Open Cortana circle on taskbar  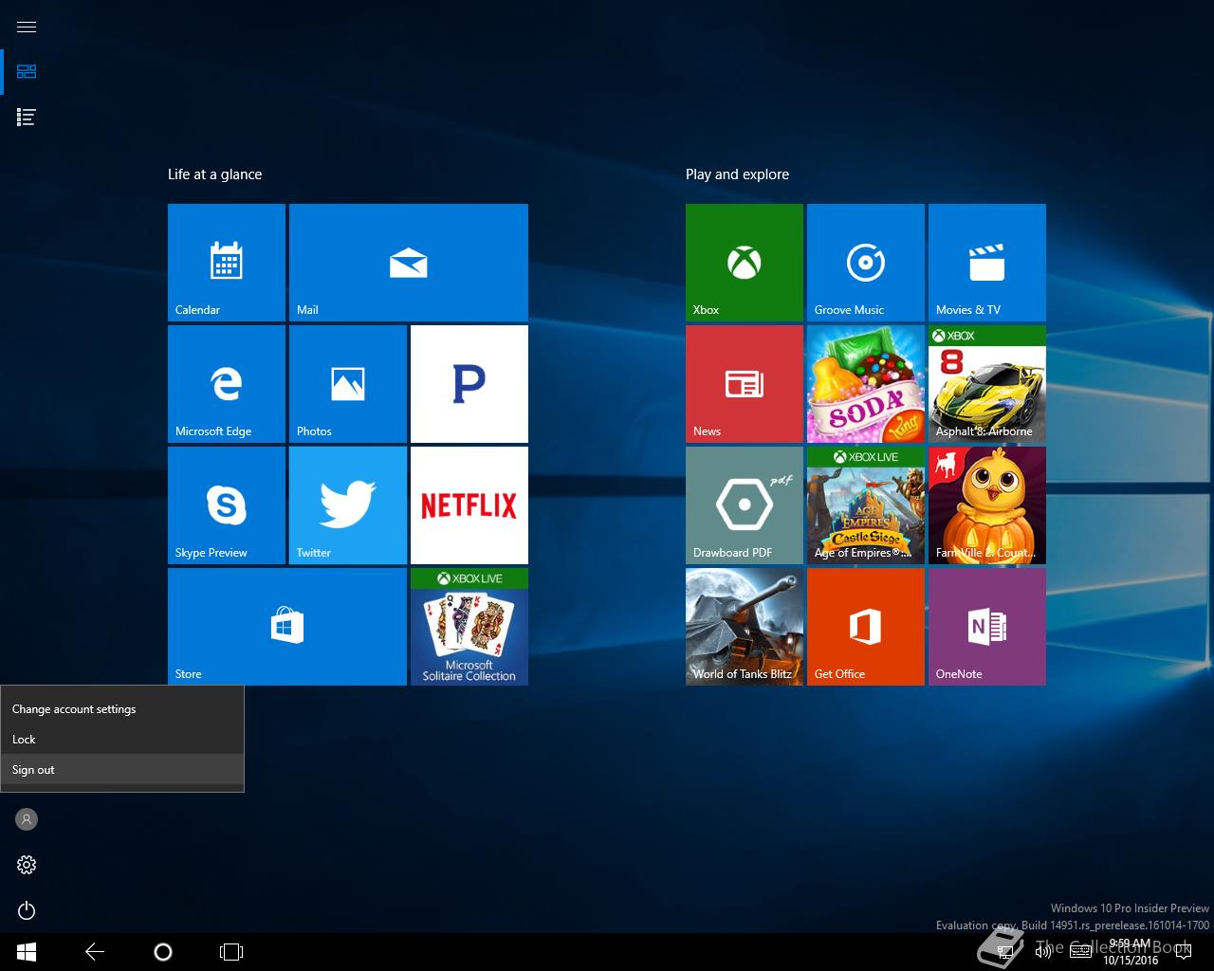163,952
